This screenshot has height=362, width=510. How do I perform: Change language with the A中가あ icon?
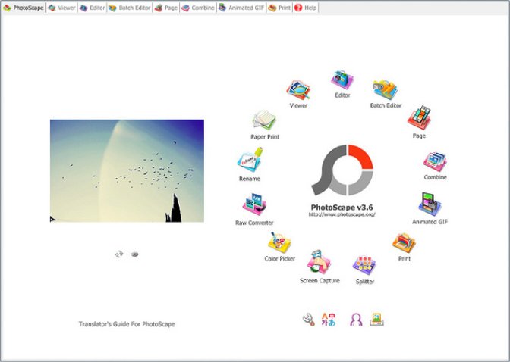pos(328,320)
